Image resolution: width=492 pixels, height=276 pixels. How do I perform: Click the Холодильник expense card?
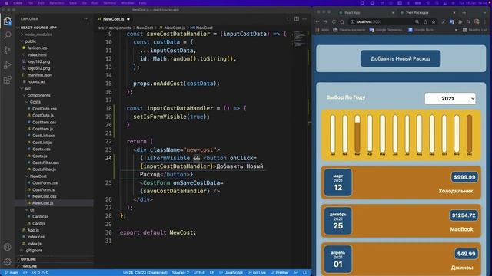click(x=401, y=182)
